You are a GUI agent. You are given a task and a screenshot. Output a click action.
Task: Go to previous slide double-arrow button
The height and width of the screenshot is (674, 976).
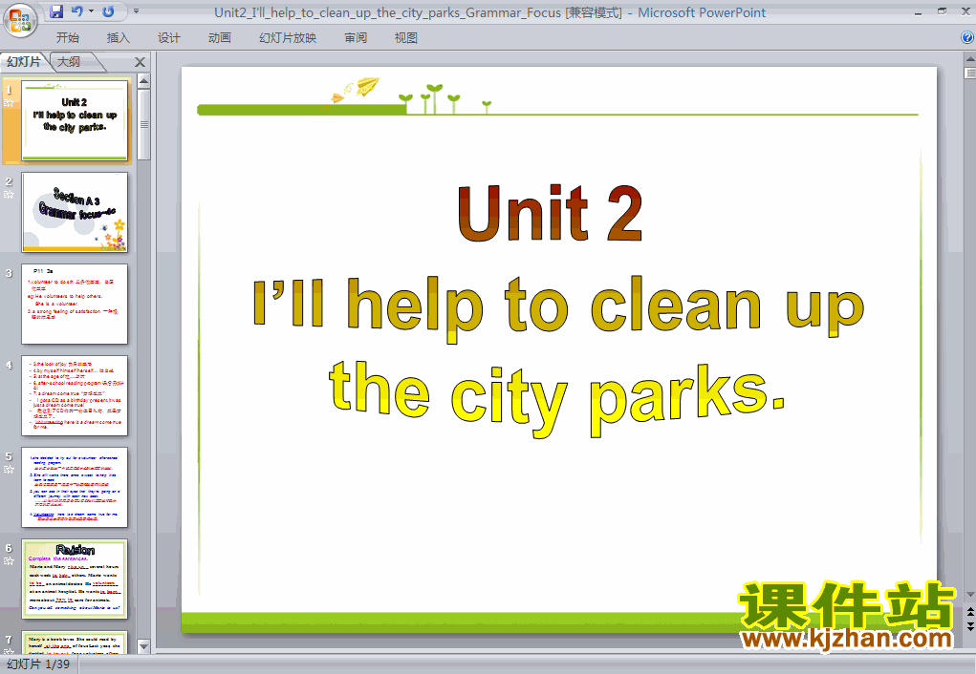pos(969,613)
